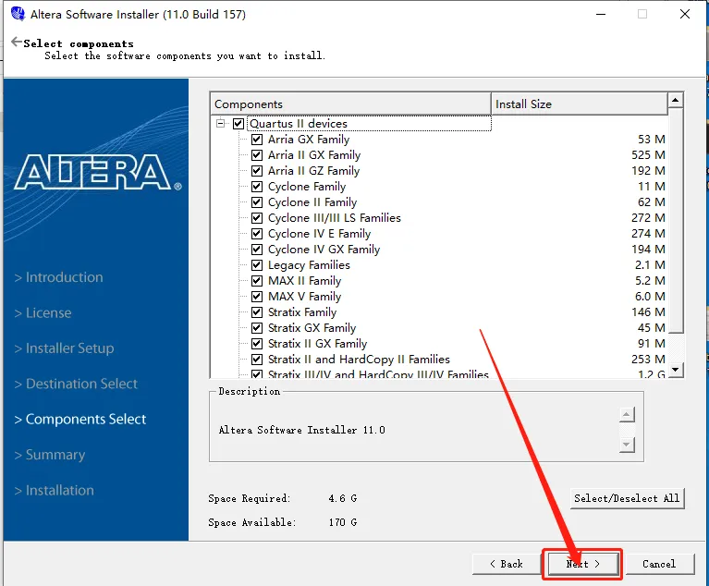Image resolution: width=709 pixels, height=586 pixels.
Task: Open the Installation step in sidebar
Action: click(x=55, y=490)
